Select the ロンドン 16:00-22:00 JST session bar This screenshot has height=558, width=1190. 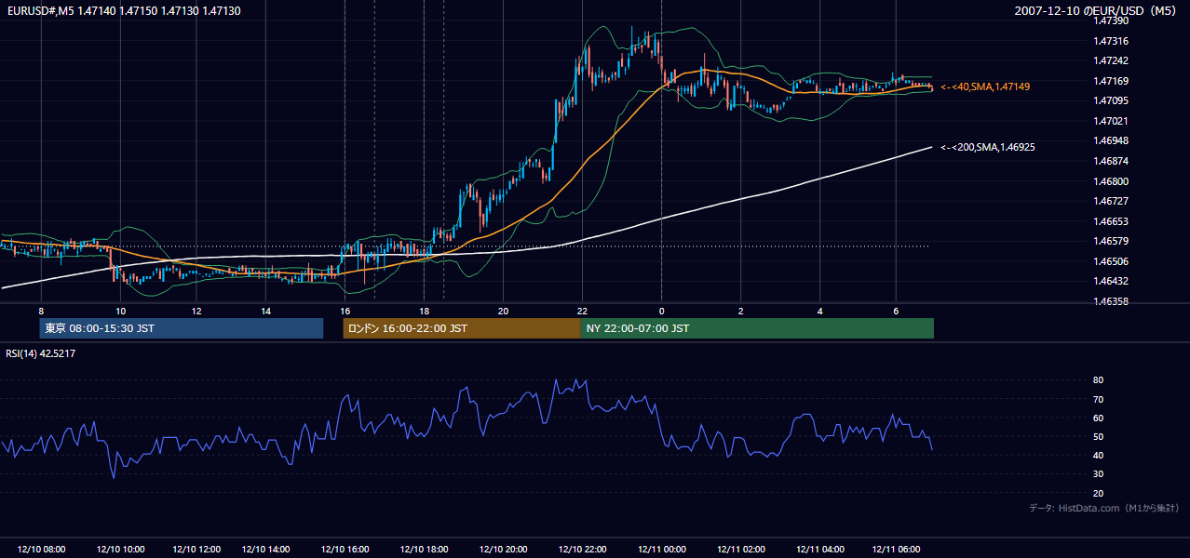coord(462,328)
